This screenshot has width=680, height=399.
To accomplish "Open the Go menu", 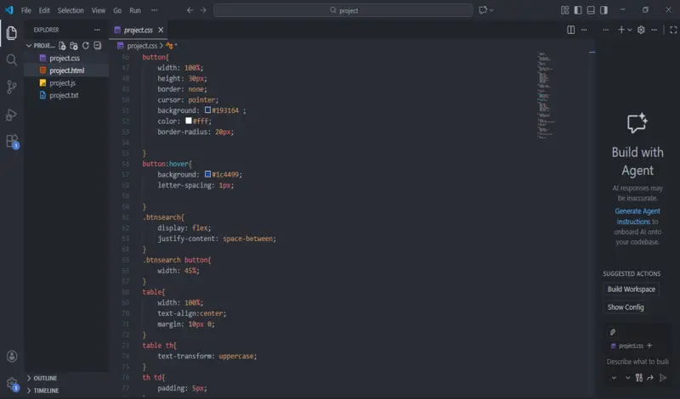I will [117, 10].
